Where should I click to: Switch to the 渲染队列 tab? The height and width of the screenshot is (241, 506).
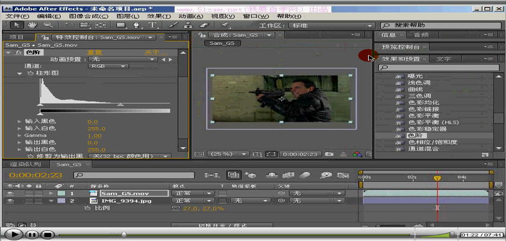click(25, 164)
